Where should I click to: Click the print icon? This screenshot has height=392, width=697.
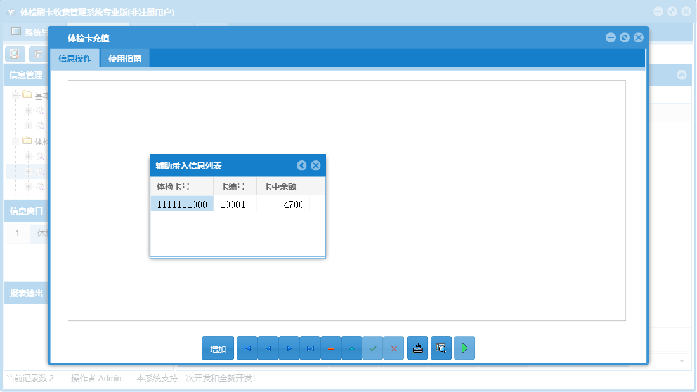[417, 348]
